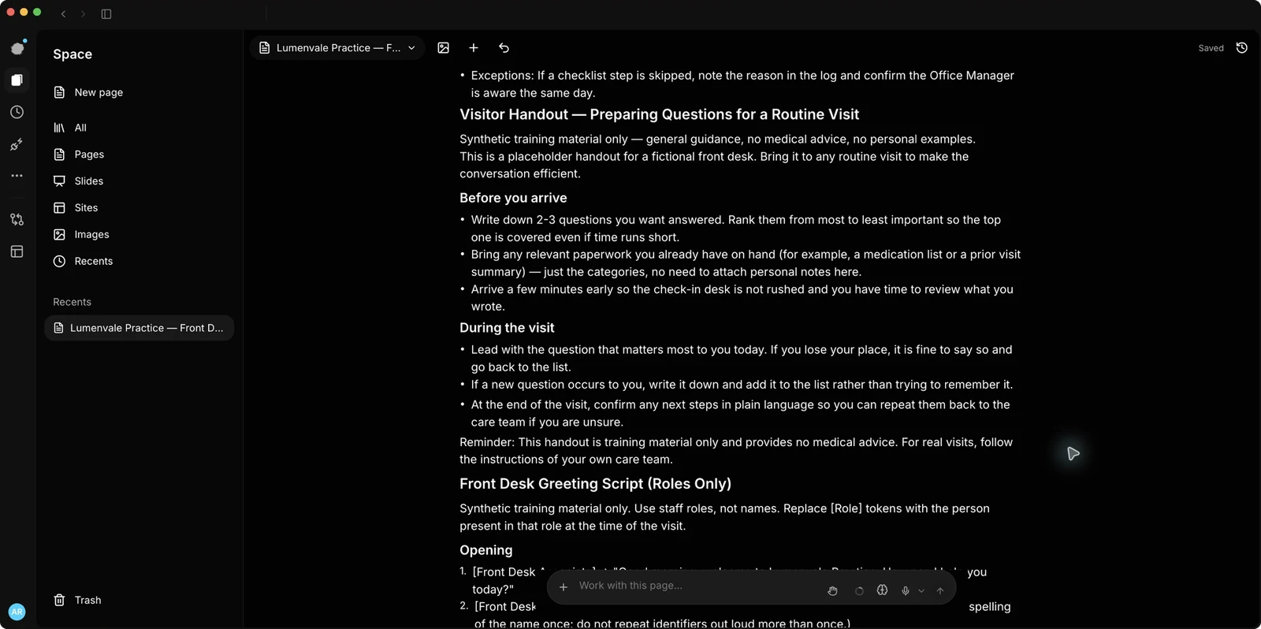The height and width of the screenshot is (629, 1261).
Task: Click the Space sidebar title
Action: 73,54
